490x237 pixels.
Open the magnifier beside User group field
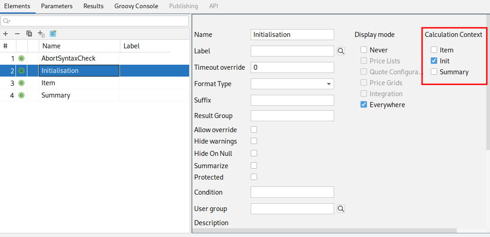(341, 209)
